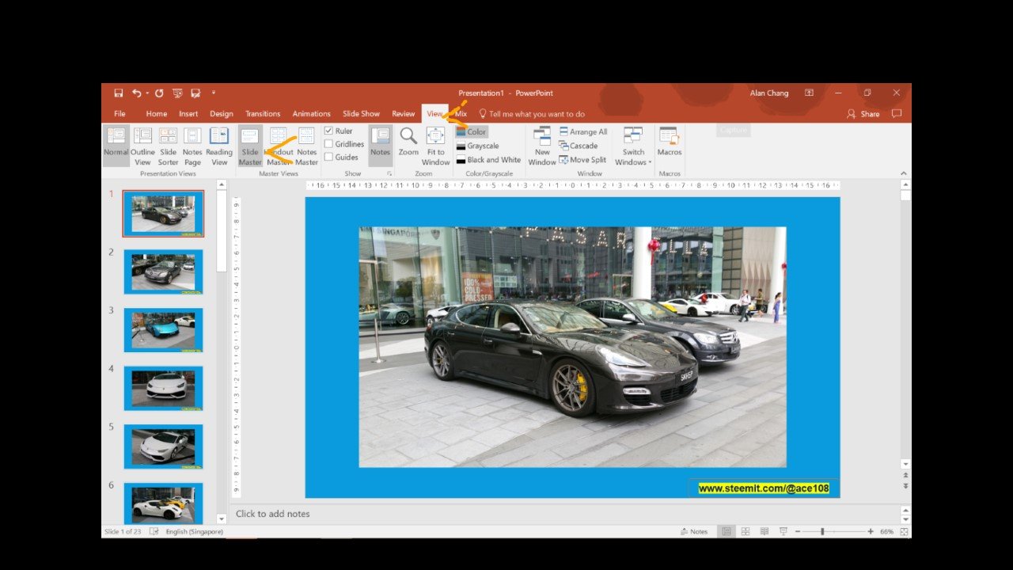Open the Zoom dialog magnifier
The image size is (1013, 570).
click(x=408, y=141)
